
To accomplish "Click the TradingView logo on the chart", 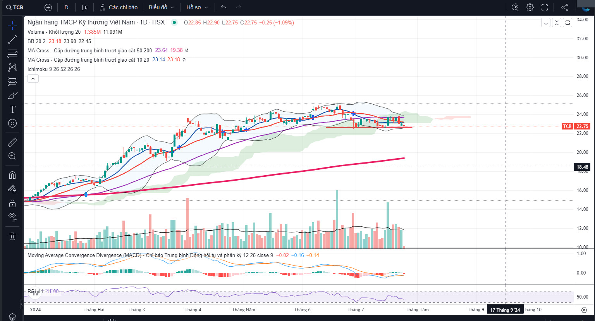I will 36,293.
